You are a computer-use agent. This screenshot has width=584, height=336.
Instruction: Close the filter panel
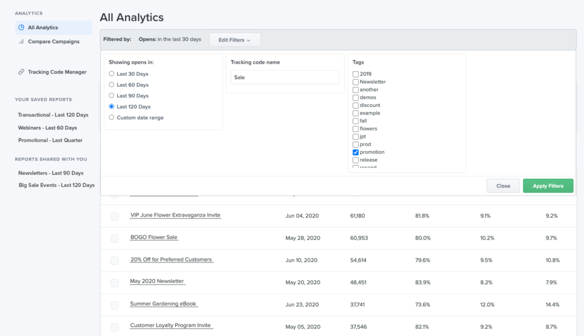(x=502, y=186)
